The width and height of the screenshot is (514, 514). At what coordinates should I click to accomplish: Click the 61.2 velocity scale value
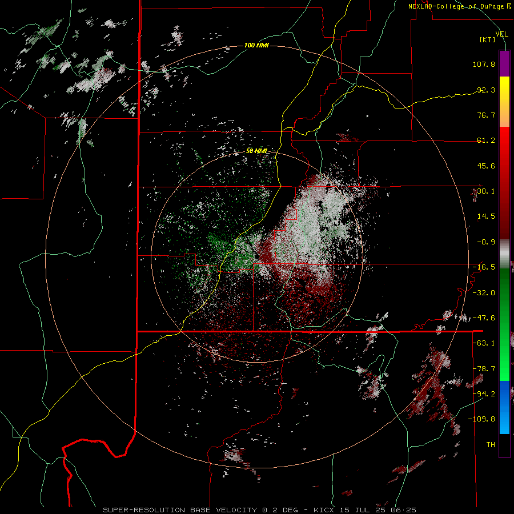(x=486, y=140)
